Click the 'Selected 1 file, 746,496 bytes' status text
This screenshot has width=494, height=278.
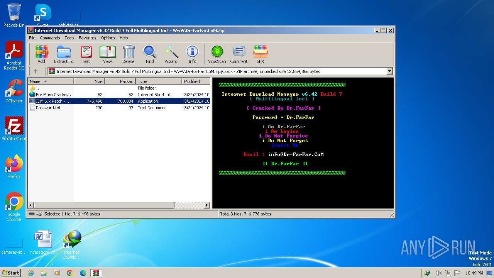(x=72, y=214)
